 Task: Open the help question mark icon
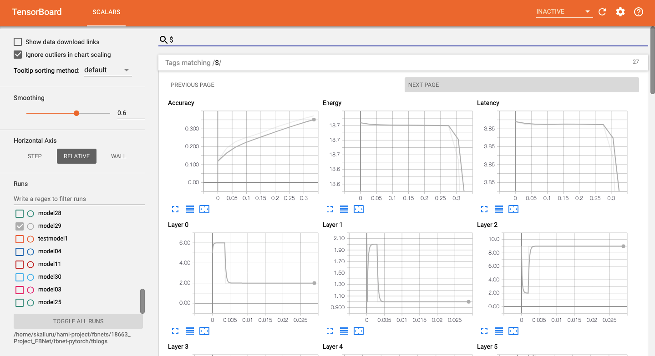tap(639, 12)
